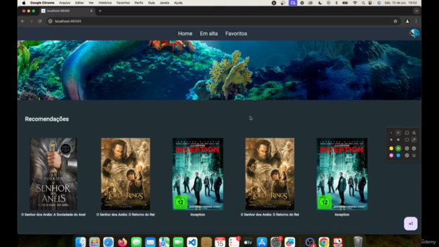The image size is (439, 247).
Task: Open the Janela menu
Action: [164, 3]
